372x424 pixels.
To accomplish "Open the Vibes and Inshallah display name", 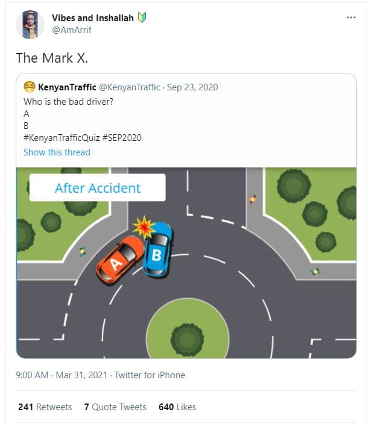I will point(91,17).
